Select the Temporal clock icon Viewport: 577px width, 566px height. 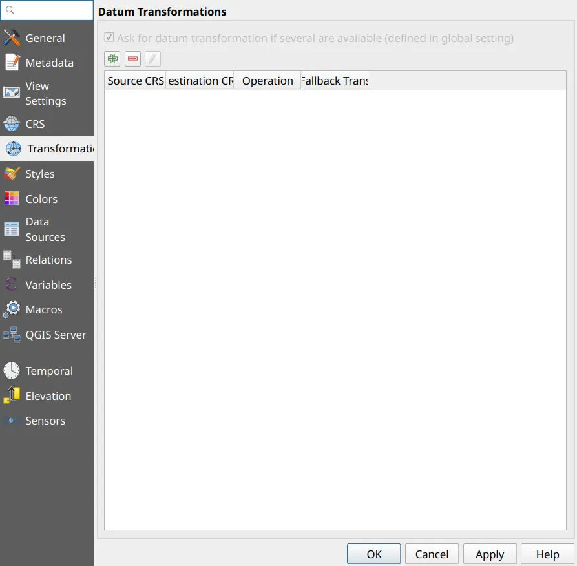pyautogui.click(x=12, y=371)
